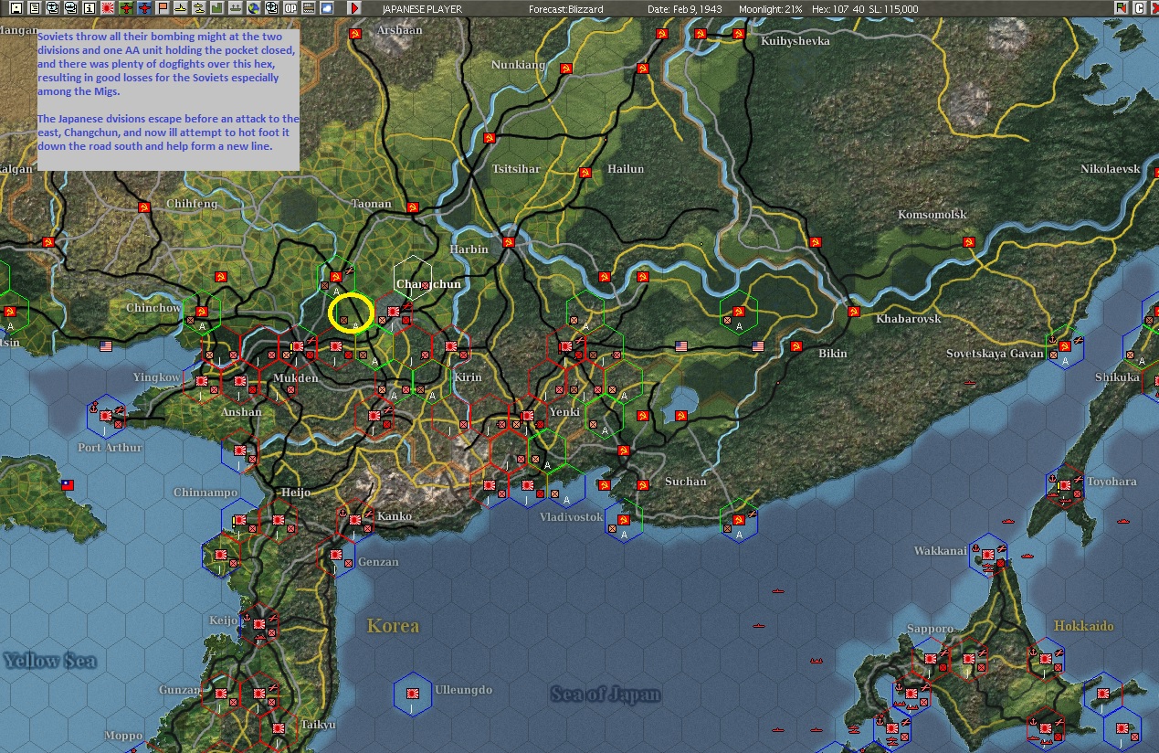Click the 'Hokkaido' region label
Image resolution: width=1159 pixels, height=753 pixels.
click(x=1083, y=626)
